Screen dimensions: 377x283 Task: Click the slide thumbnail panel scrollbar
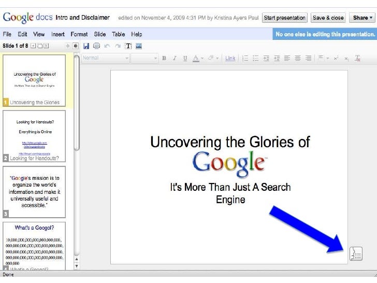click(77, 103)
